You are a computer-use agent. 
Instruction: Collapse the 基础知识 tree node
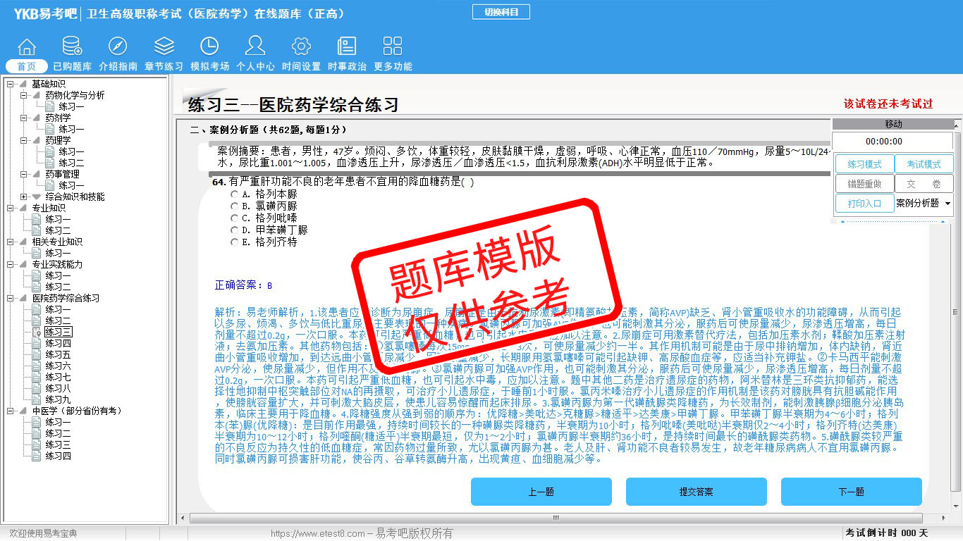11,85
